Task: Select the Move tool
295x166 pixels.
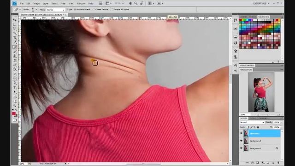Action: coord(14,20)
